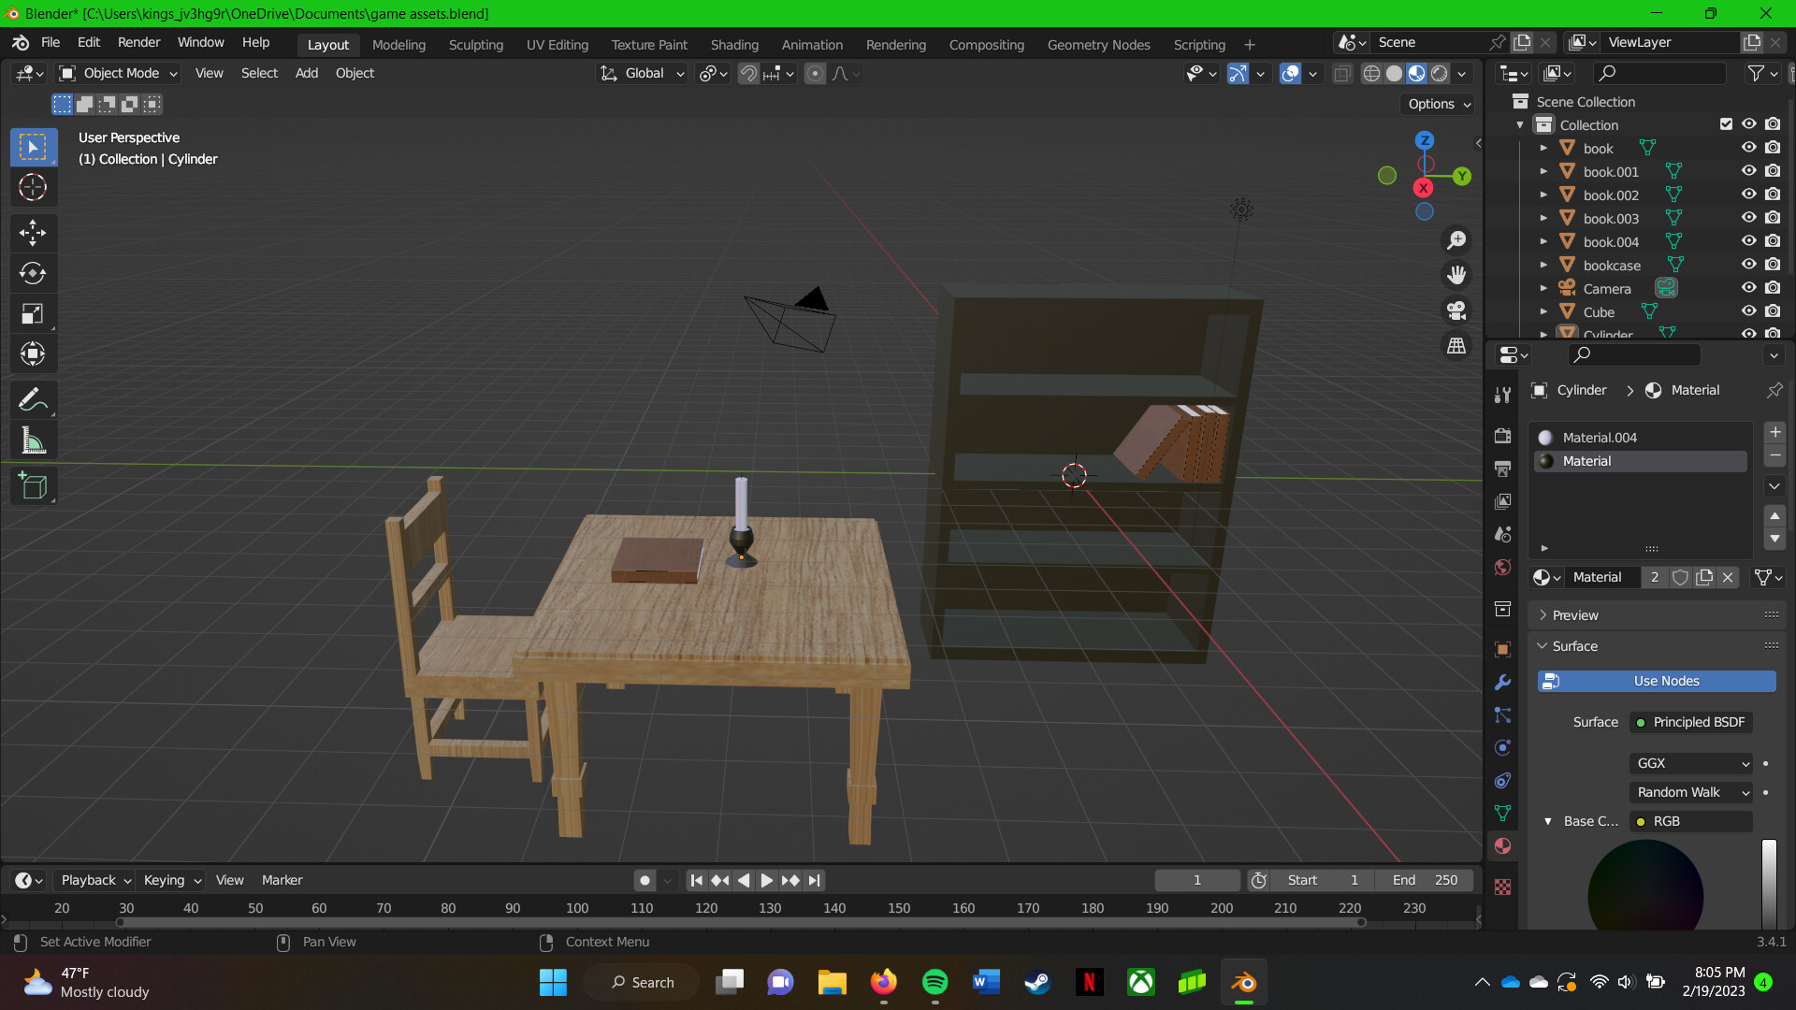Screen dimensions: 1796x1010
Task: Click the Principled BSDF surface button
Action: coord(1690,722)
